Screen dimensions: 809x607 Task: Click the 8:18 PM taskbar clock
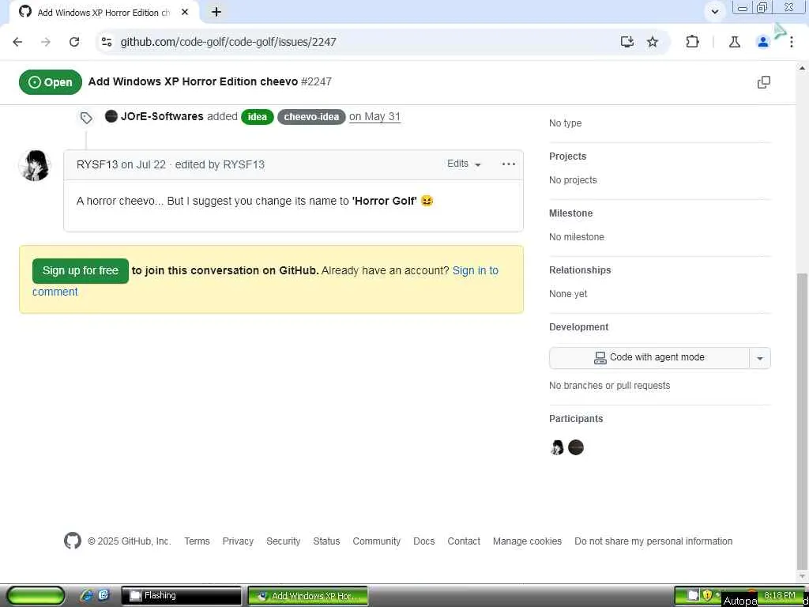click(779, 595)
